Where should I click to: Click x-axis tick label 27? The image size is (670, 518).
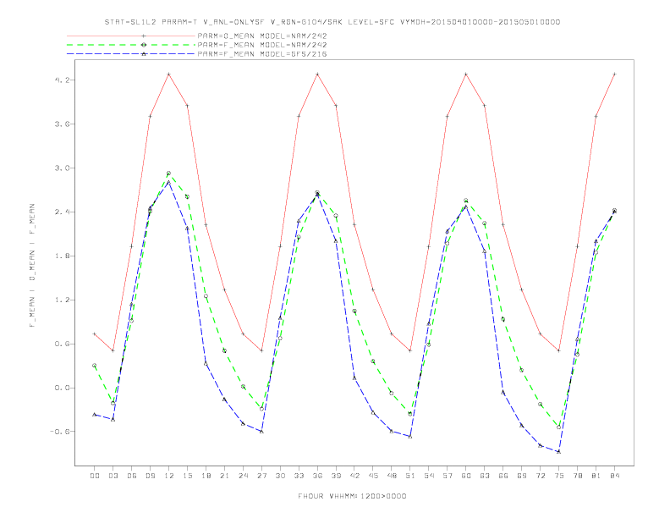261,476
